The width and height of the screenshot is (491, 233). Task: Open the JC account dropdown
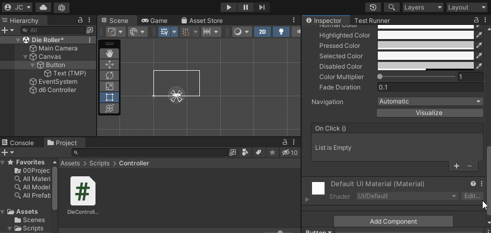tap(18, 7)
